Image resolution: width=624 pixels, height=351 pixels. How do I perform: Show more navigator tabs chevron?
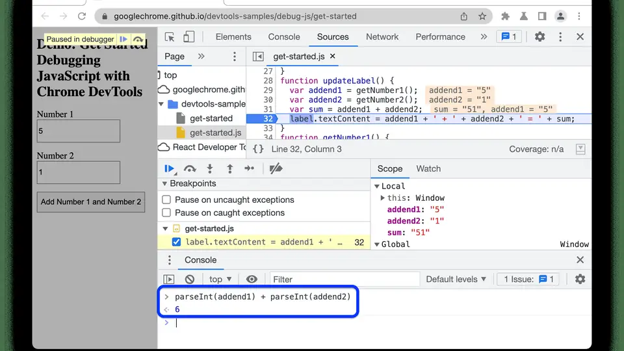pos(201,57)
